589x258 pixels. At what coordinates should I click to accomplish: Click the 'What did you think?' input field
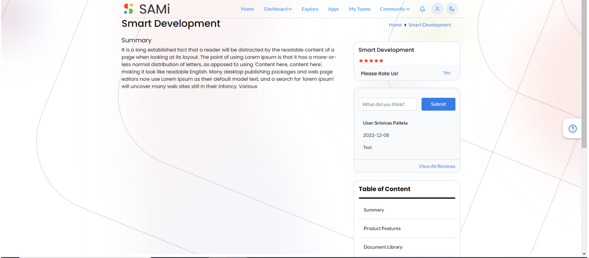click(387, 104)
